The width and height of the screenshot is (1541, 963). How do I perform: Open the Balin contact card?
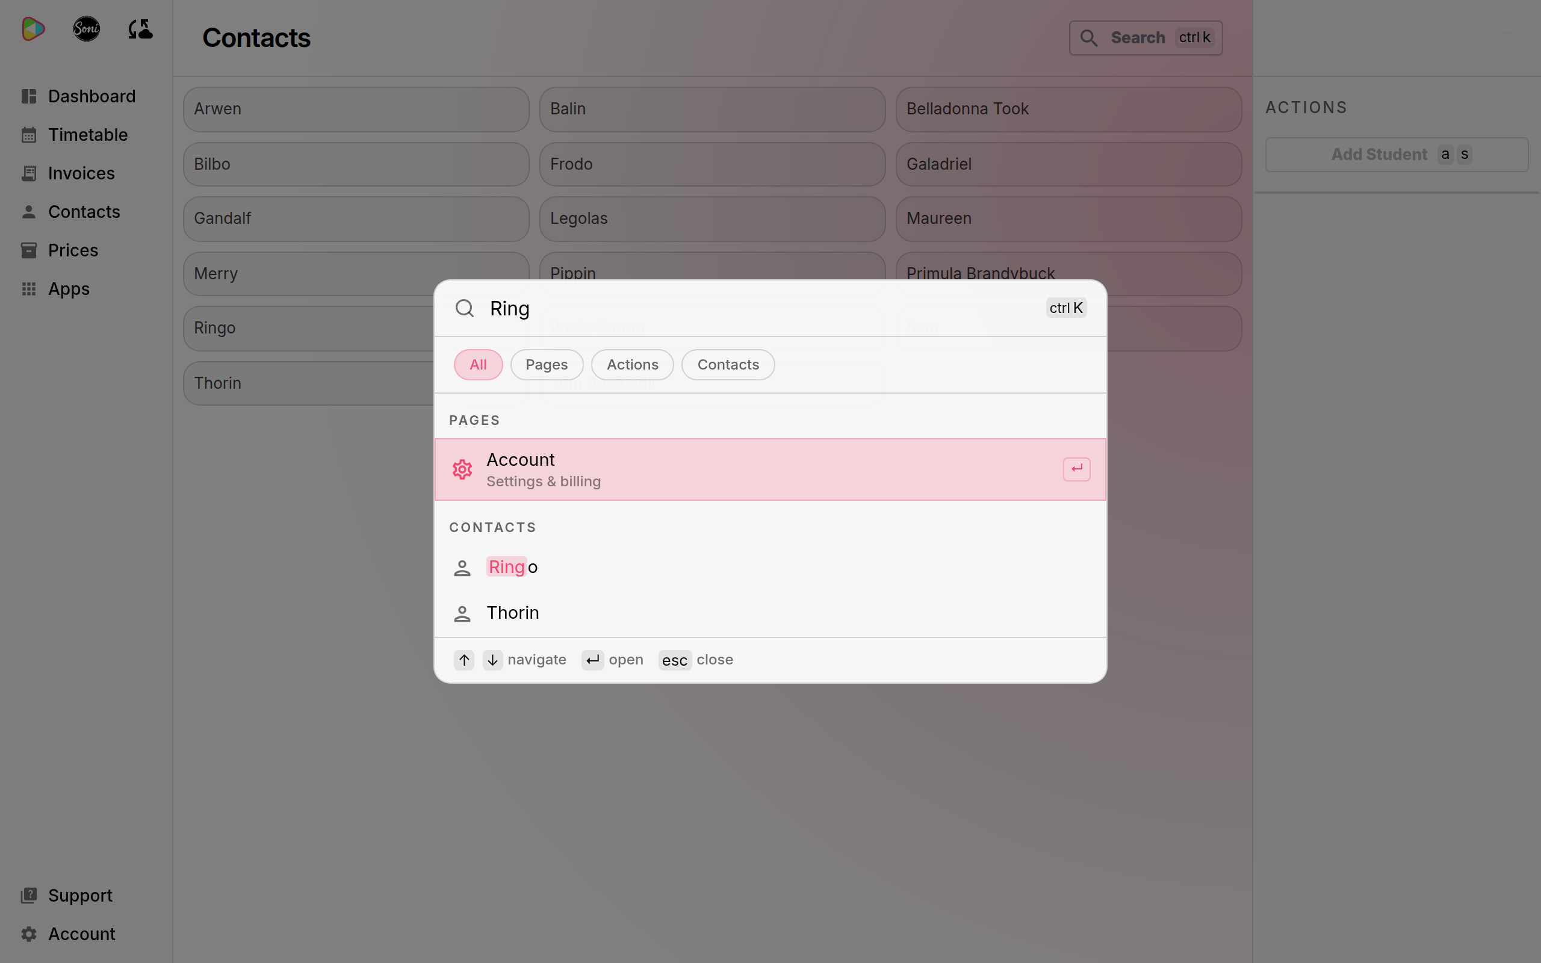coord(712,110)
